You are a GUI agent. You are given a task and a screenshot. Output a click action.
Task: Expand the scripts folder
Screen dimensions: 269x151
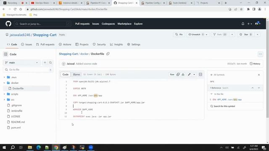pos(4,94)
